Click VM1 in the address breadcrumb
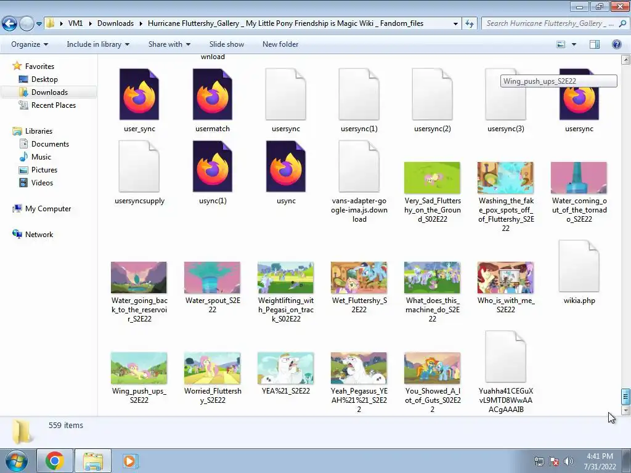 click(x=75, y=23)
